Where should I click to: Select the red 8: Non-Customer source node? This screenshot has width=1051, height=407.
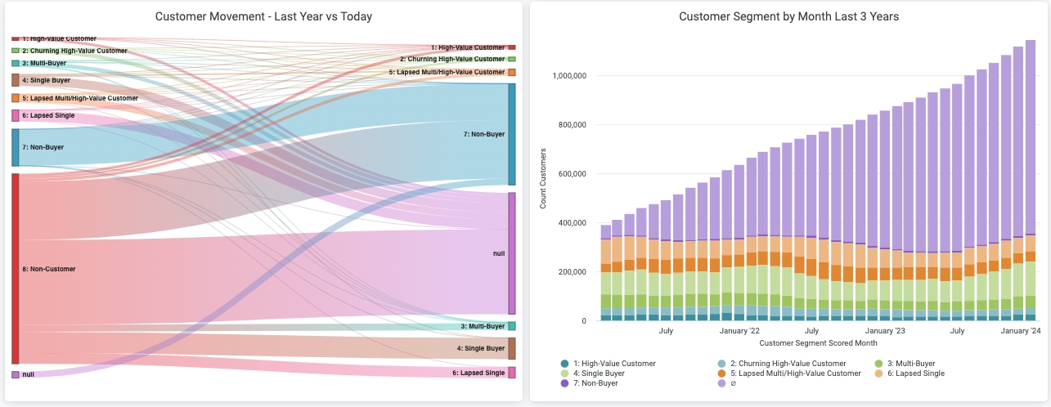pyautogui.click(x=15, y=268)
